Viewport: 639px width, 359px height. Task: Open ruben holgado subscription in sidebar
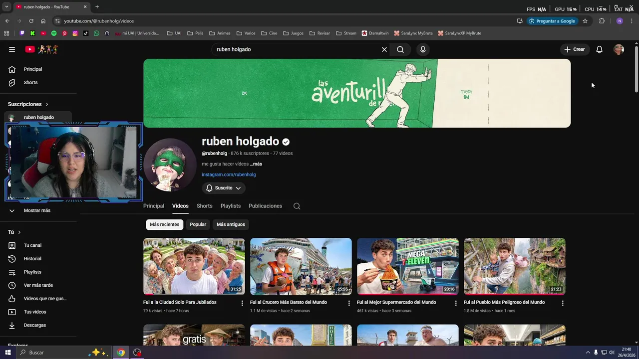[x=38, y=118]
